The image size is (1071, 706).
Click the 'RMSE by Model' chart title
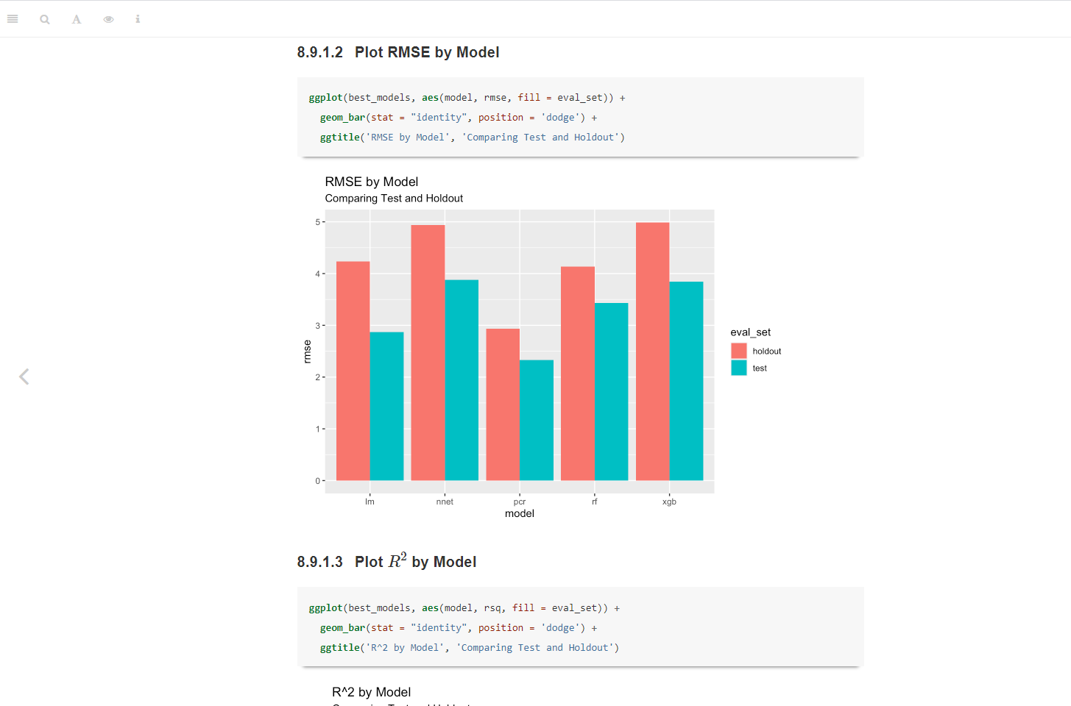click(x=372, y=182)
